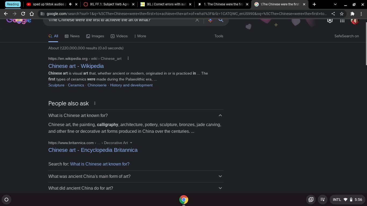Viewport: 367px width, 206px height.
Task: Close the IXL Correct errors tab
Action: (x=190, y=4)
